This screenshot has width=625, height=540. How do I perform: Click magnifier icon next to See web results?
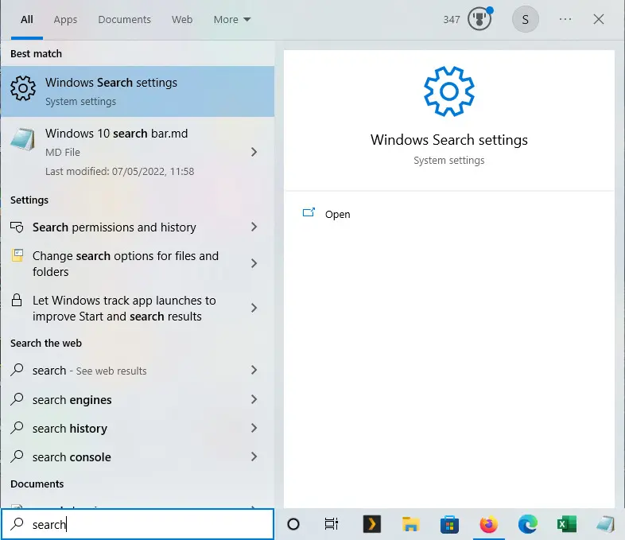click(x=17, y=370)
